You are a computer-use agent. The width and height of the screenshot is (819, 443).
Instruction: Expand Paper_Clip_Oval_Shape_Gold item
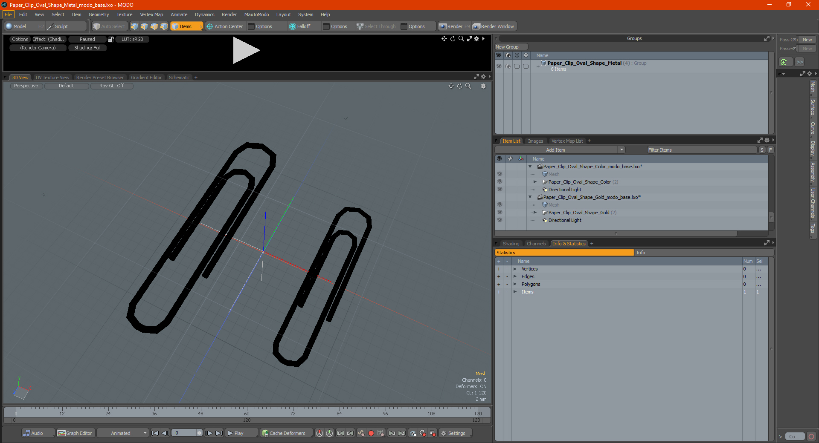coord(535,213)
